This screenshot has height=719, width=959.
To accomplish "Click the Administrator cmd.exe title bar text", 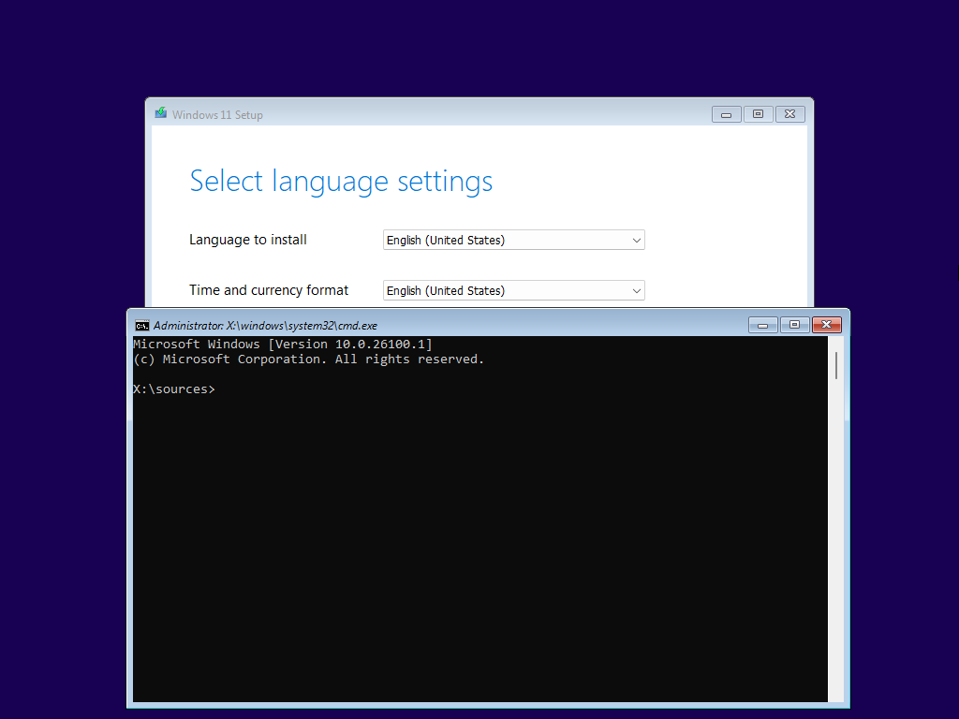I will point(265,326).
